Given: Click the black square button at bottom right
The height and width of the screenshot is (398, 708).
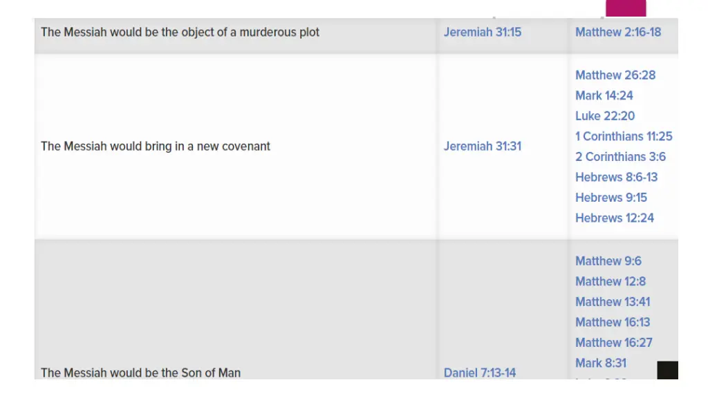Looking at the screenshot, I should pos(667,370).
